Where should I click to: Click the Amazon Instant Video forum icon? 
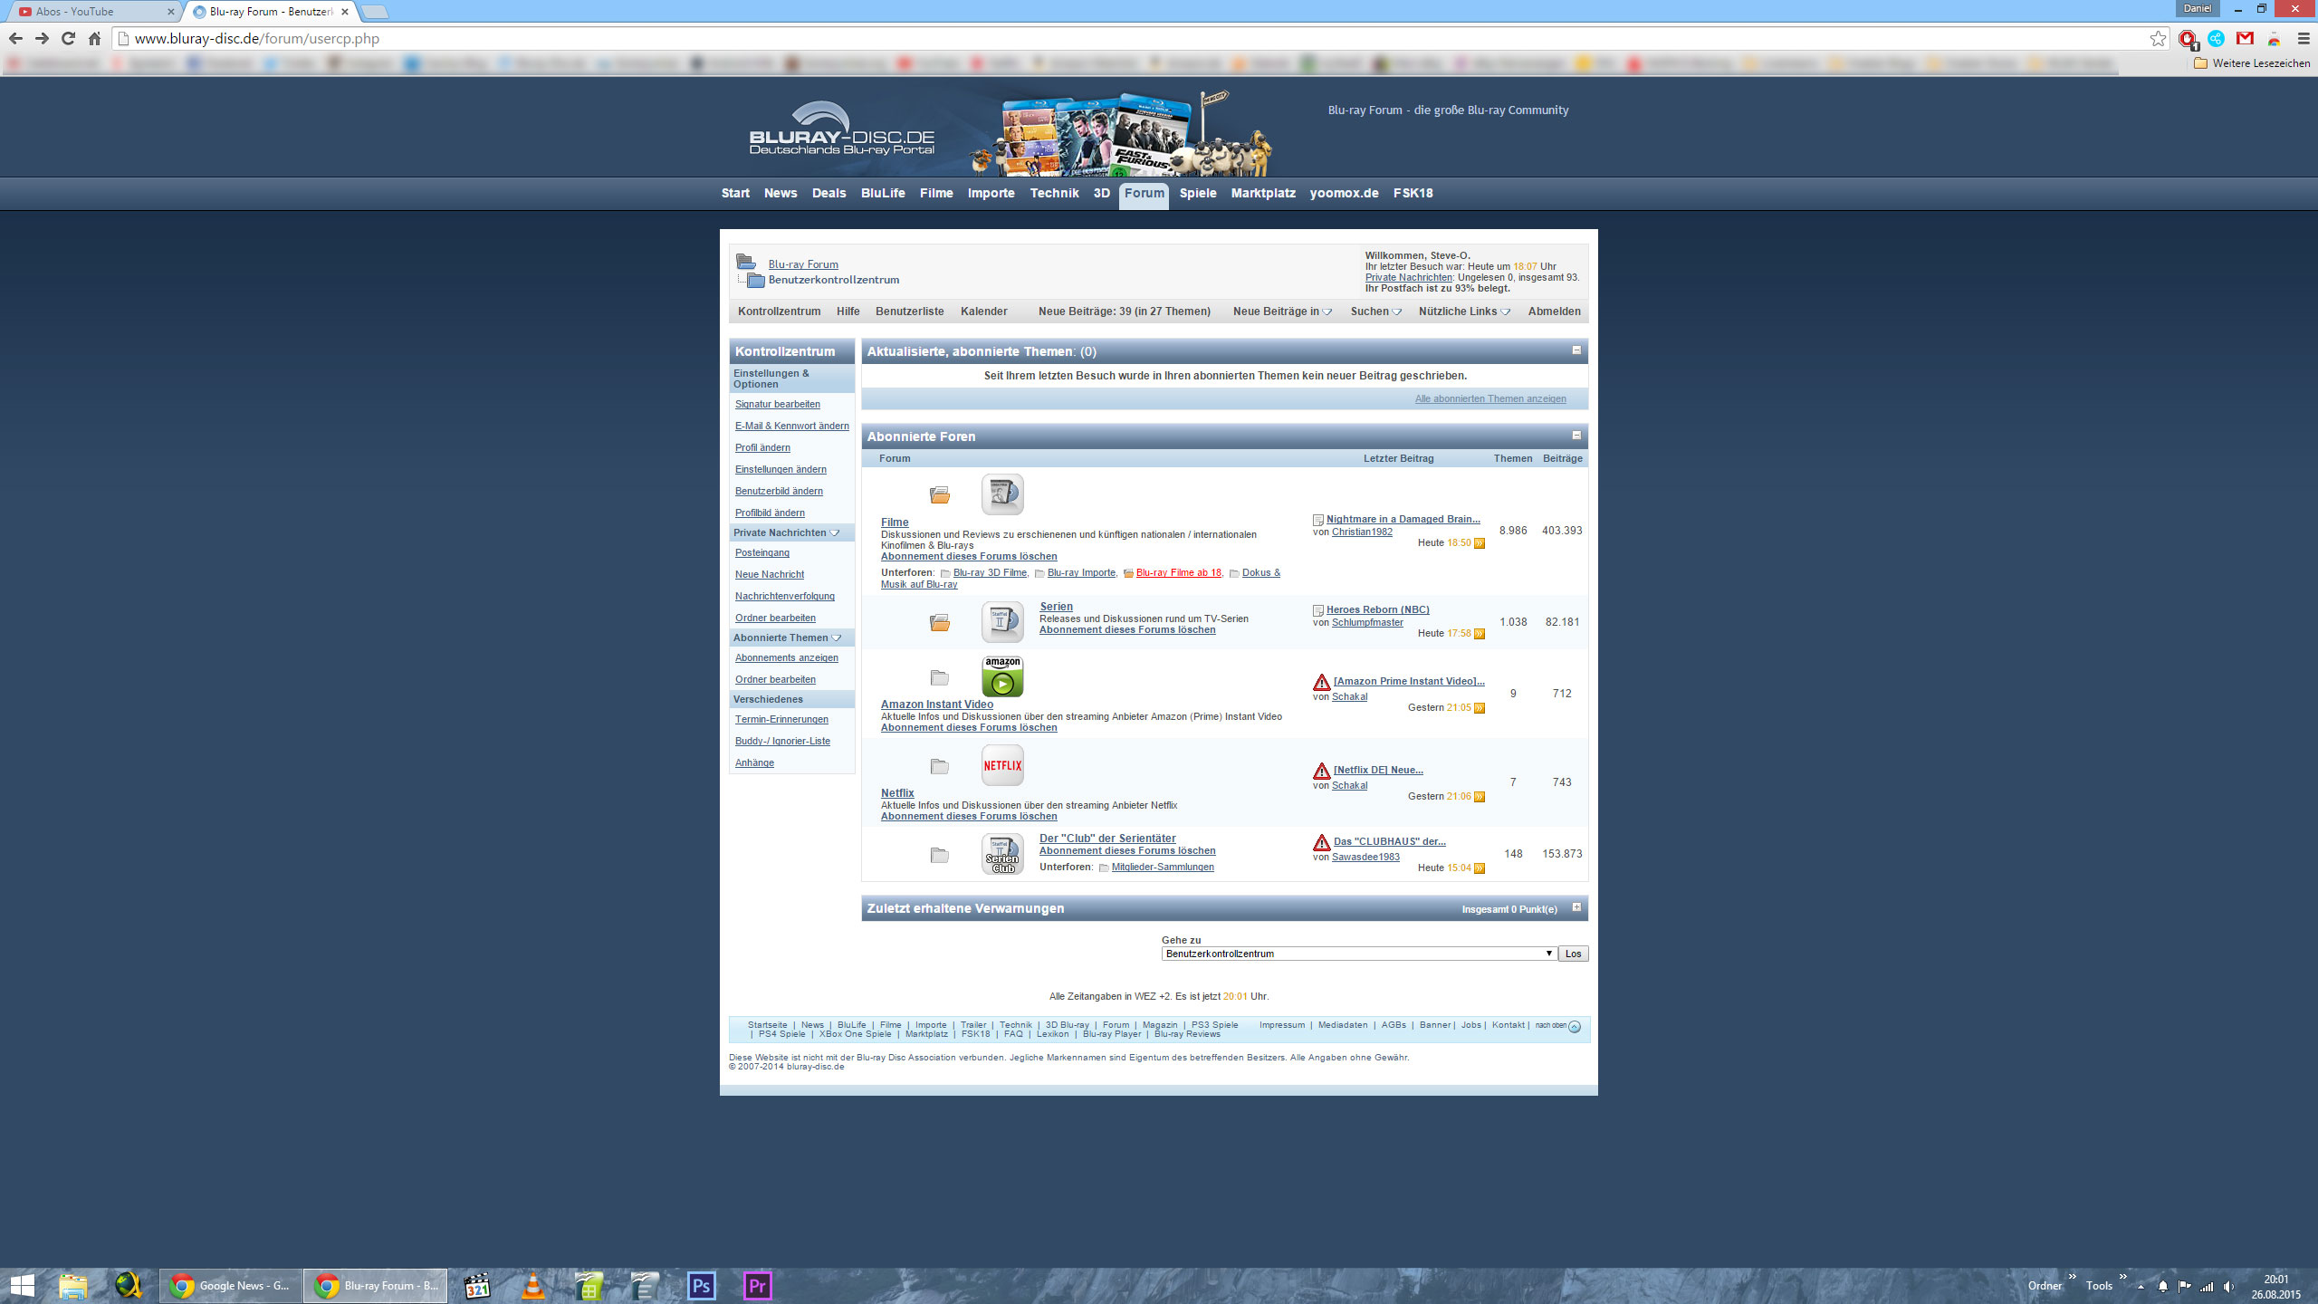pos(1002,676)
